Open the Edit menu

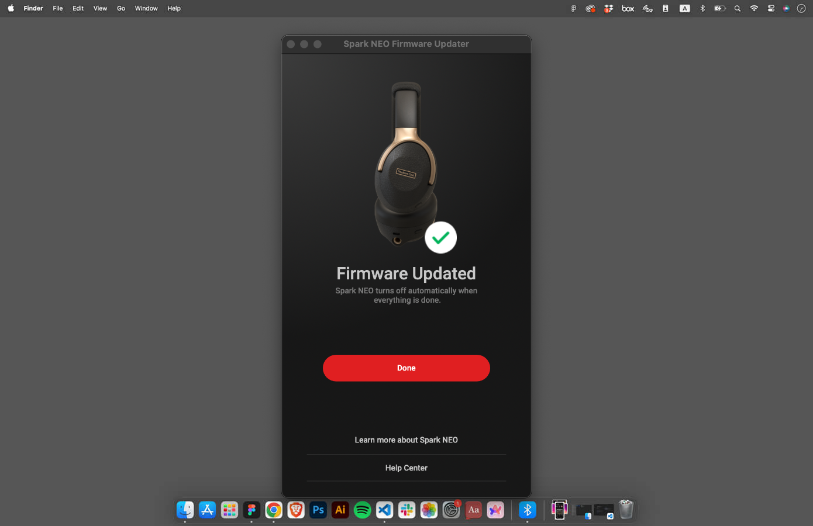(x=78, y=8)
